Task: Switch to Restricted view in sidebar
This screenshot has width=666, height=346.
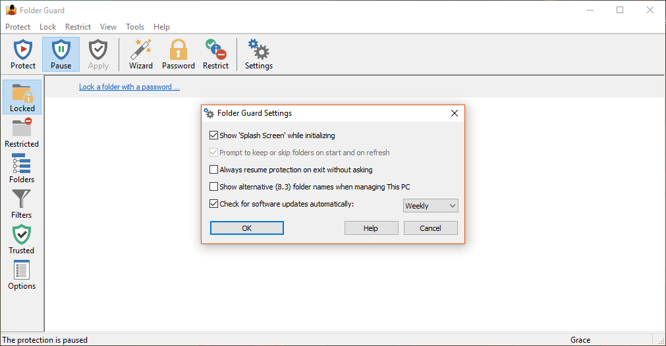Action: point(22,133)
